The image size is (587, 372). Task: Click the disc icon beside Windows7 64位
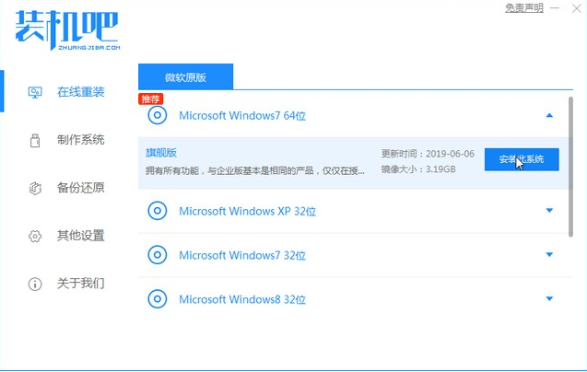click(158, 115)
